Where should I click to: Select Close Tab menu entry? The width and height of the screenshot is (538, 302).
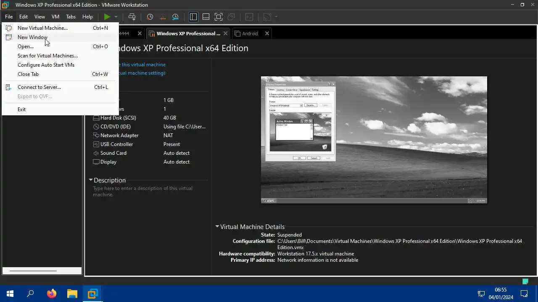(x=61, y=74)
